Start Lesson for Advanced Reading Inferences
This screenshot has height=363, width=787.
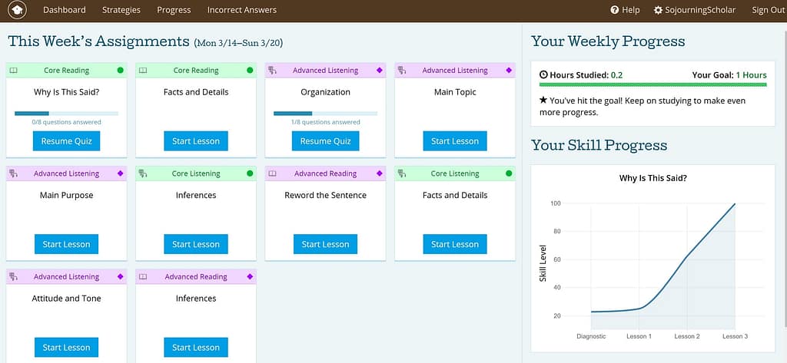[x=196, y=347]
